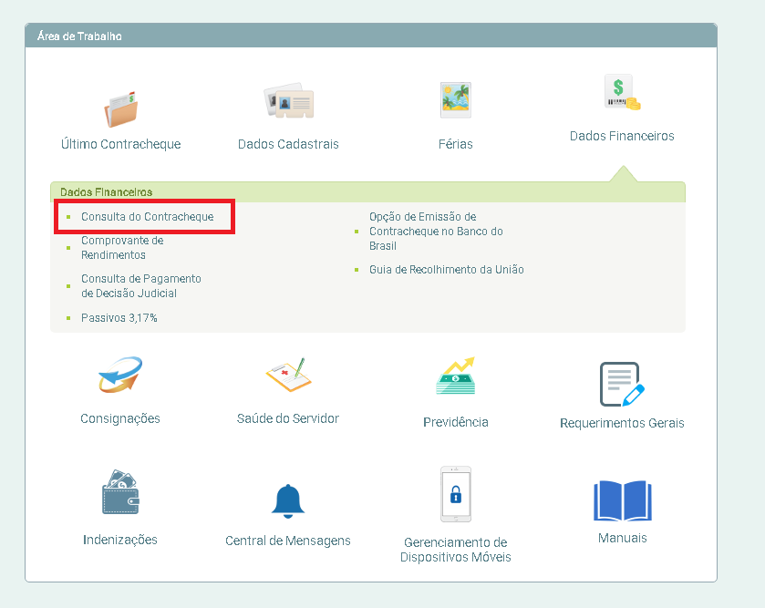Screen dimensions: 765x608
Task: Open the Férias beach photo icon
Action: pos(455,100)
